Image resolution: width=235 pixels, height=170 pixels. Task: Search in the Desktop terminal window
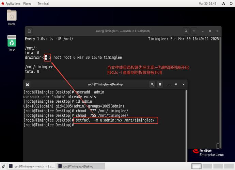click(x=152, y=84)
